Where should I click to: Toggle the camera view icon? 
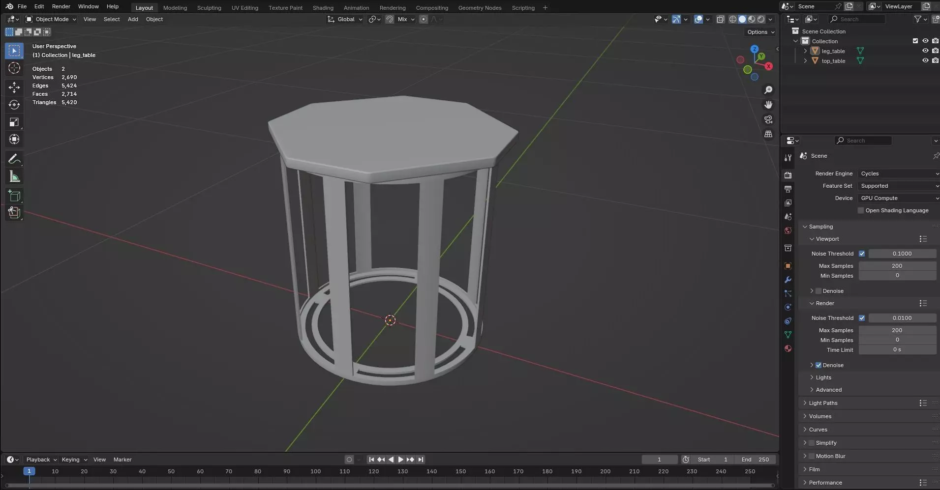(768, 119)
